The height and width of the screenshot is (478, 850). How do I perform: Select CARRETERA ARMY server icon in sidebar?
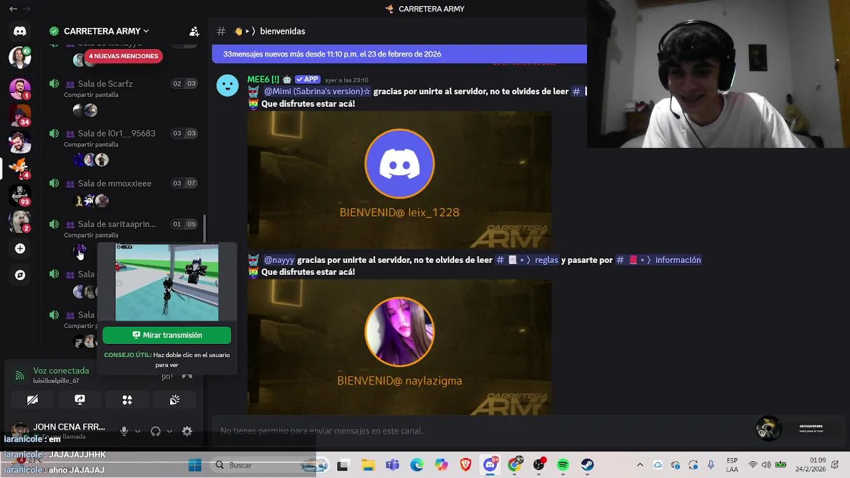(20, 168)
